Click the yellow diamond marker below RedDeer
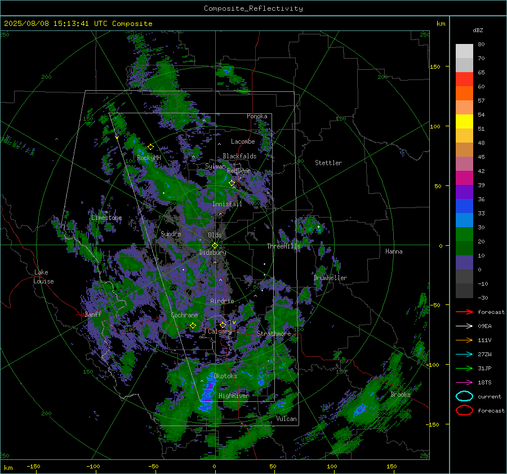 click(232, 183)
